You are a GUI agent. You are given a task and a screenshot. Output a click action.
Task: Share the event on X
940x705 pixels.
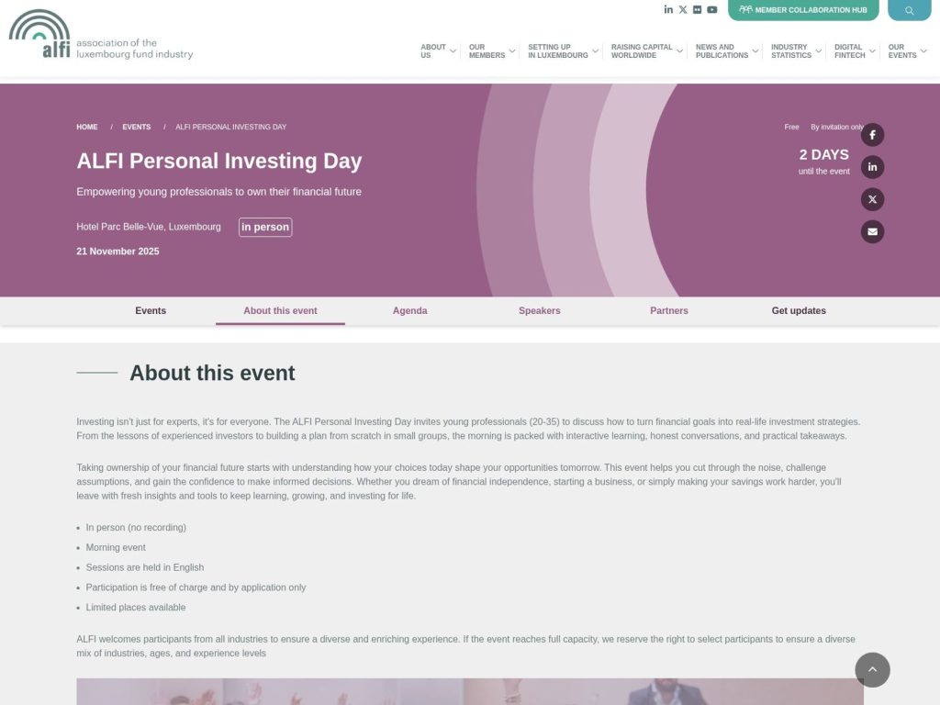pos(872,199)
